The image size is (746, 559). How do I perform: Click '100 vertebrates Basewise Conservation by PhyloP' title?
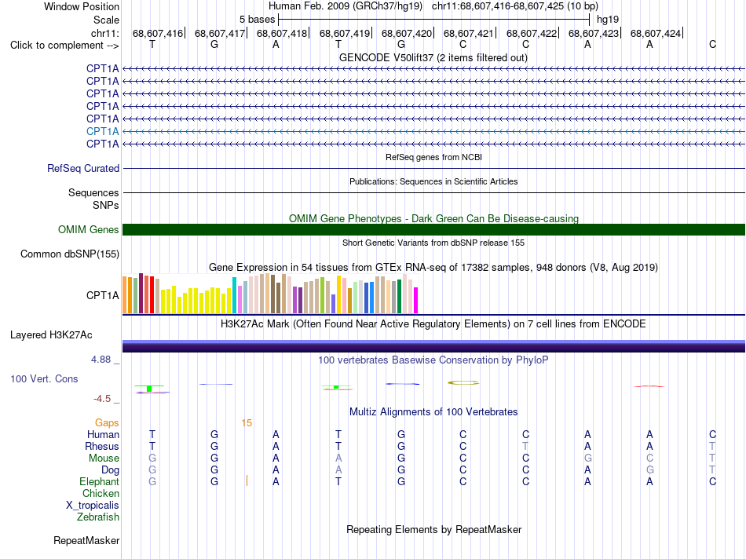(433, 360)
